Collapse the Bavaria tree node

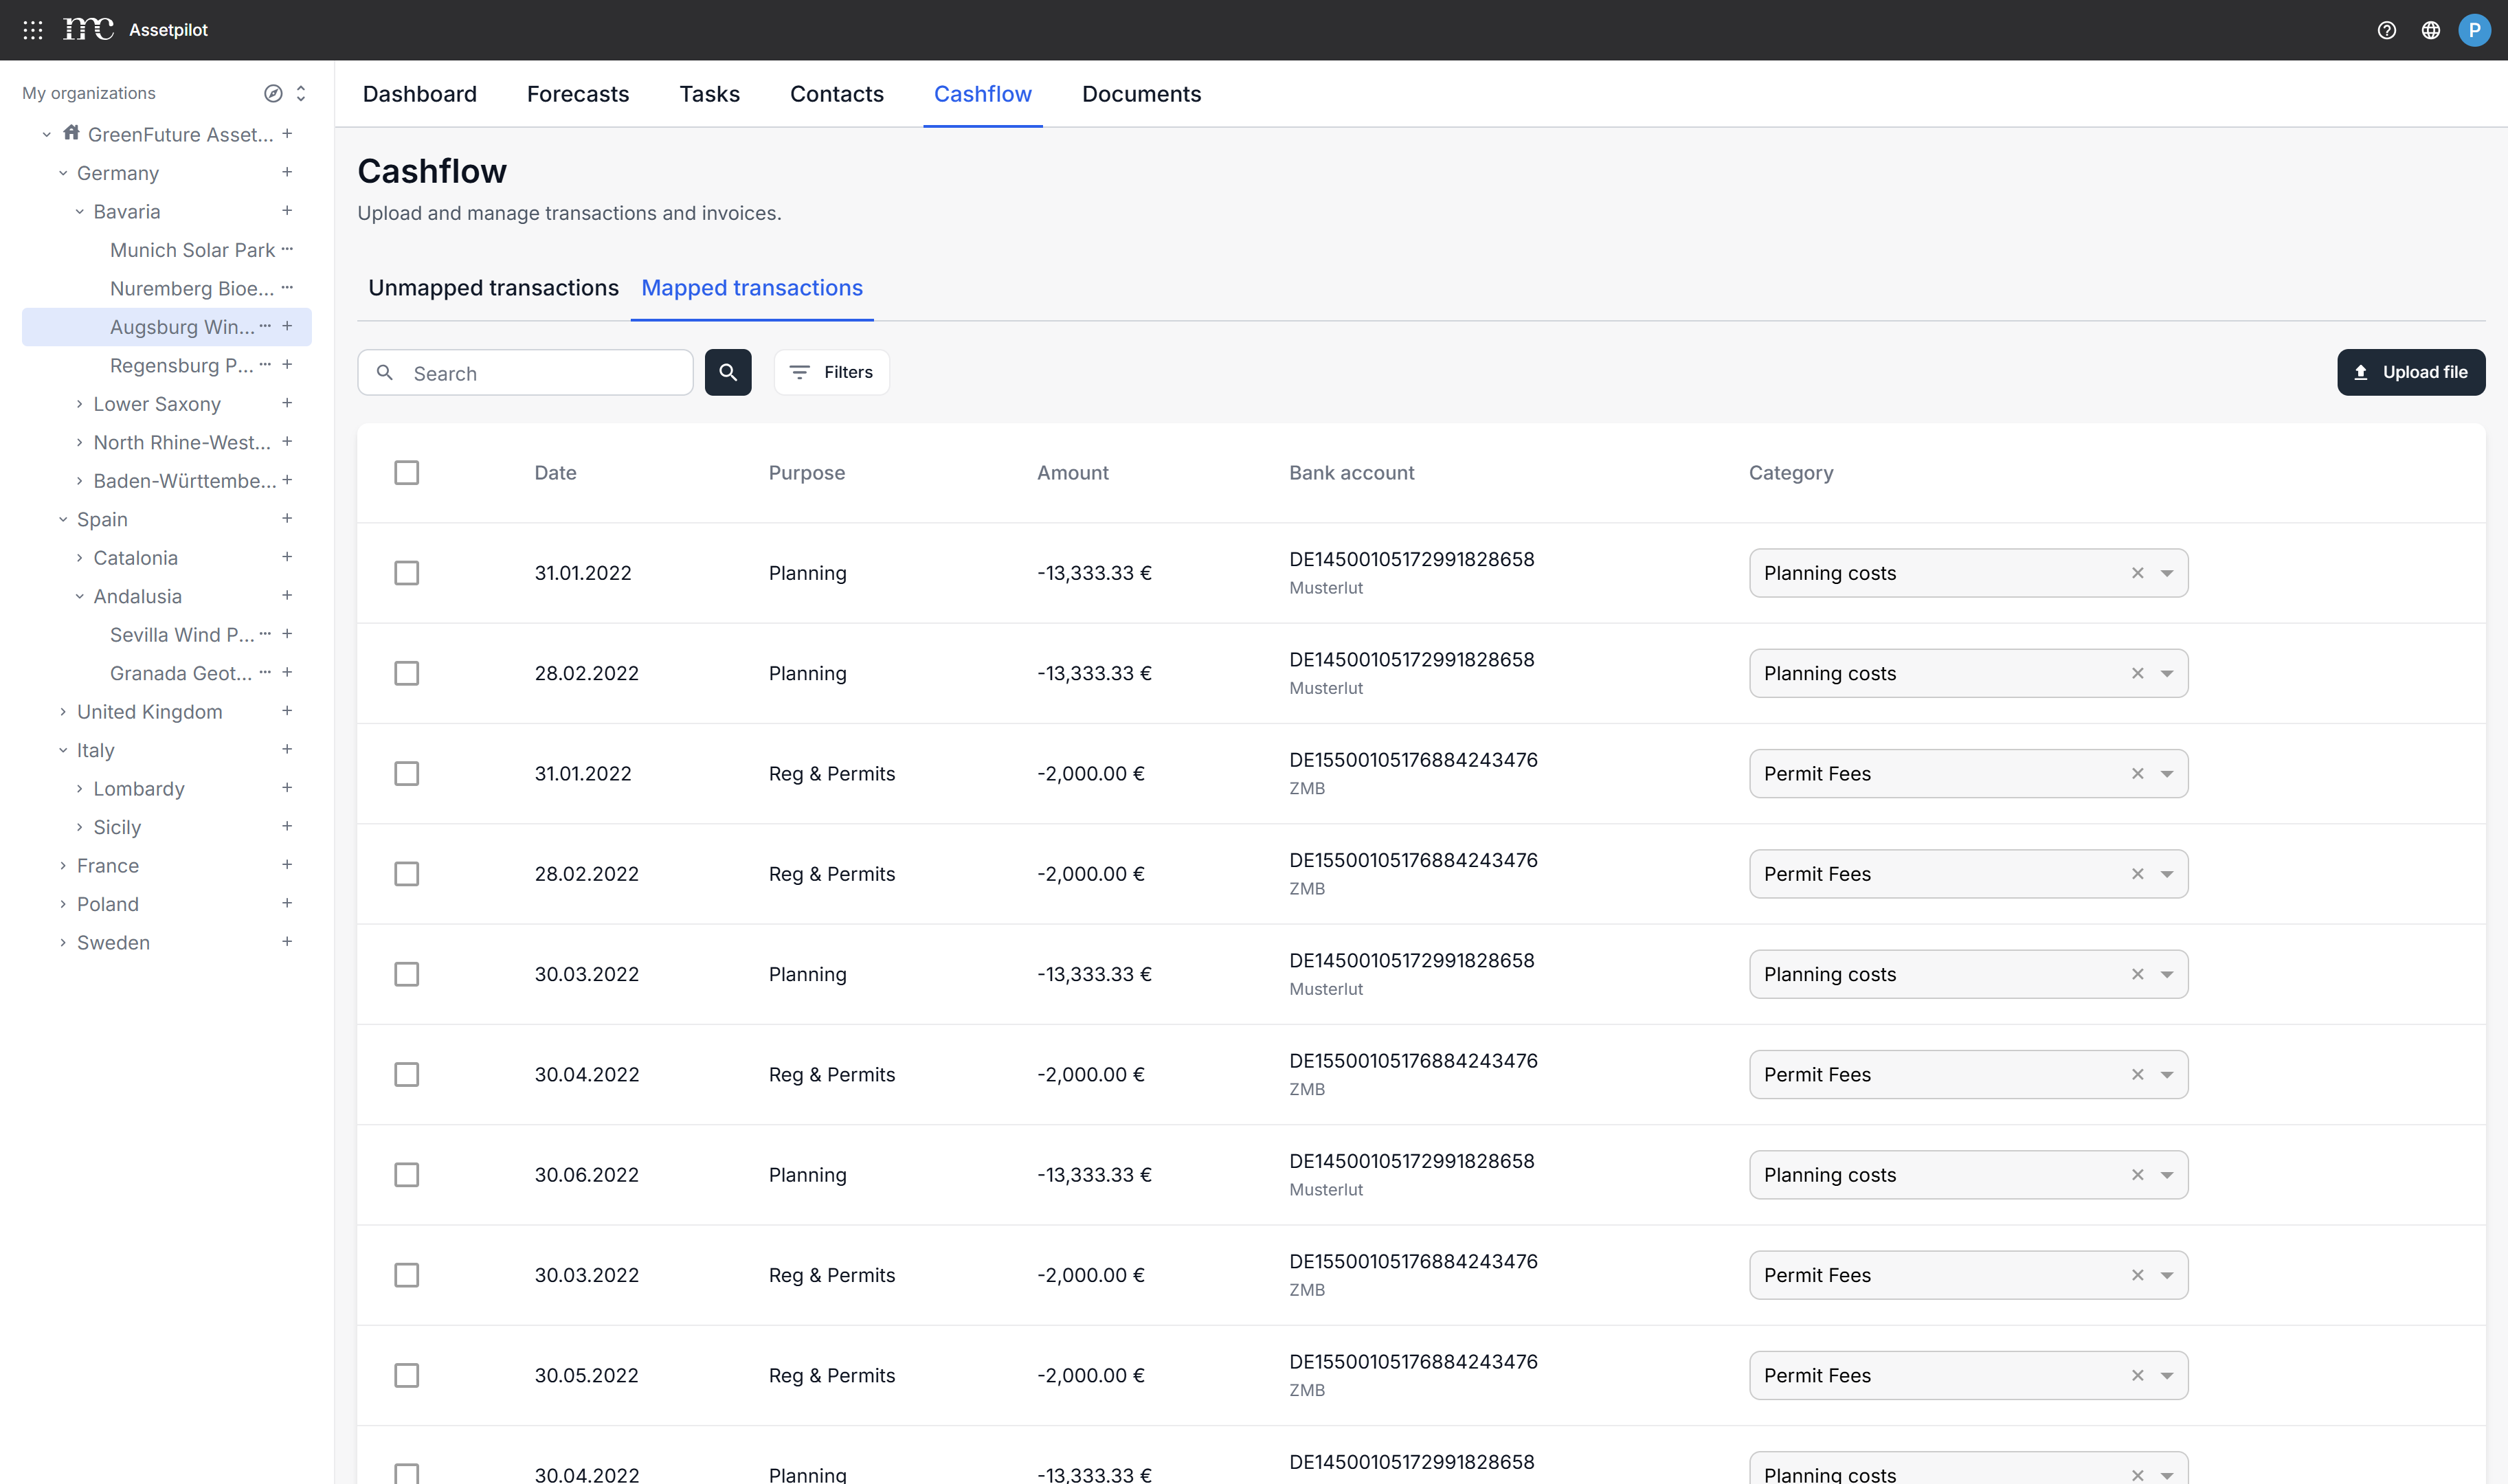click(80, 211)
